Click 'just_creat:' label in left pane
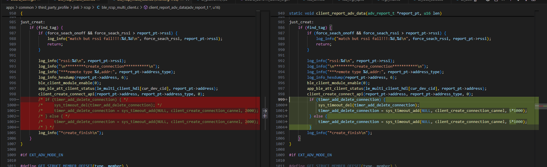547x167 pixels. pyautogui.click(x=33, y=22)
